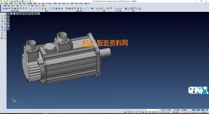Open the 尺寸标注 menu
The image size is (209, 114).
(x=49, y=3)
